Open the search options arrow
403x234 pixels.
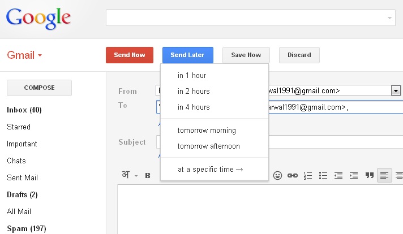389,18
